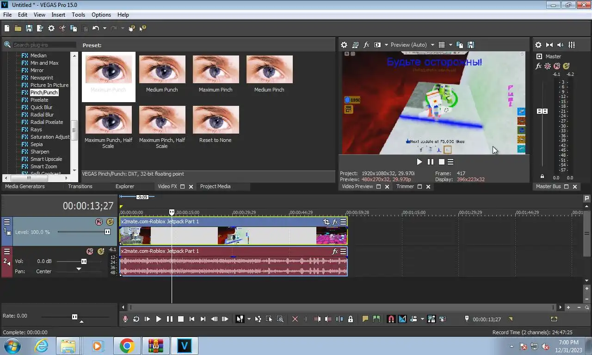Viewport: 592px width, 355px height.
Task: Click the Insert Marker icon
Action: (365, 319)
